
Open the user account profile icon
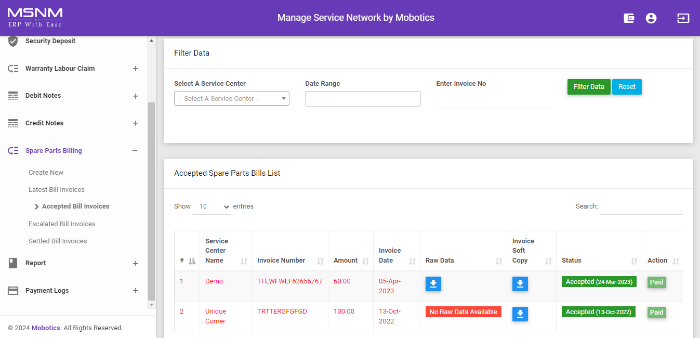coord(651,18)
